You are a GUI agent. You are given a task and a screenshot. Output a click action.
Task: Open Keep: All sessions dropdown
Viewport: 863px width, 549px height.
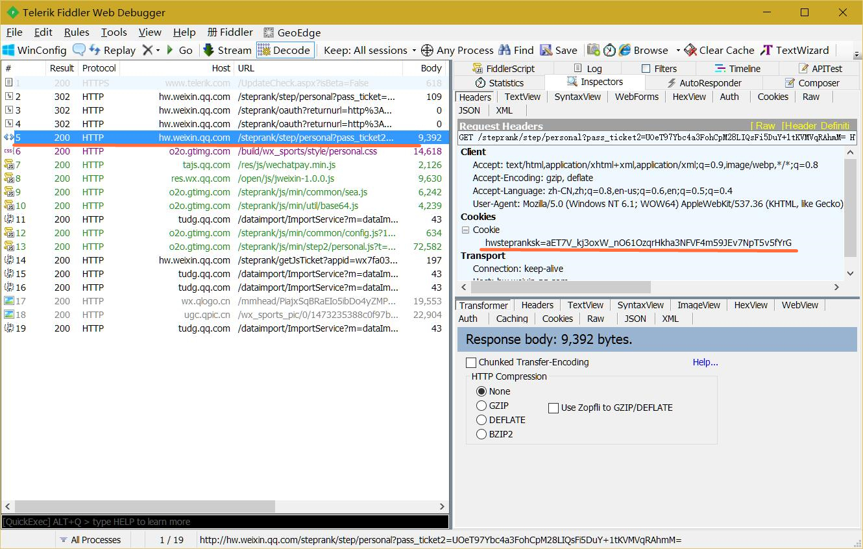click(370, 50)
